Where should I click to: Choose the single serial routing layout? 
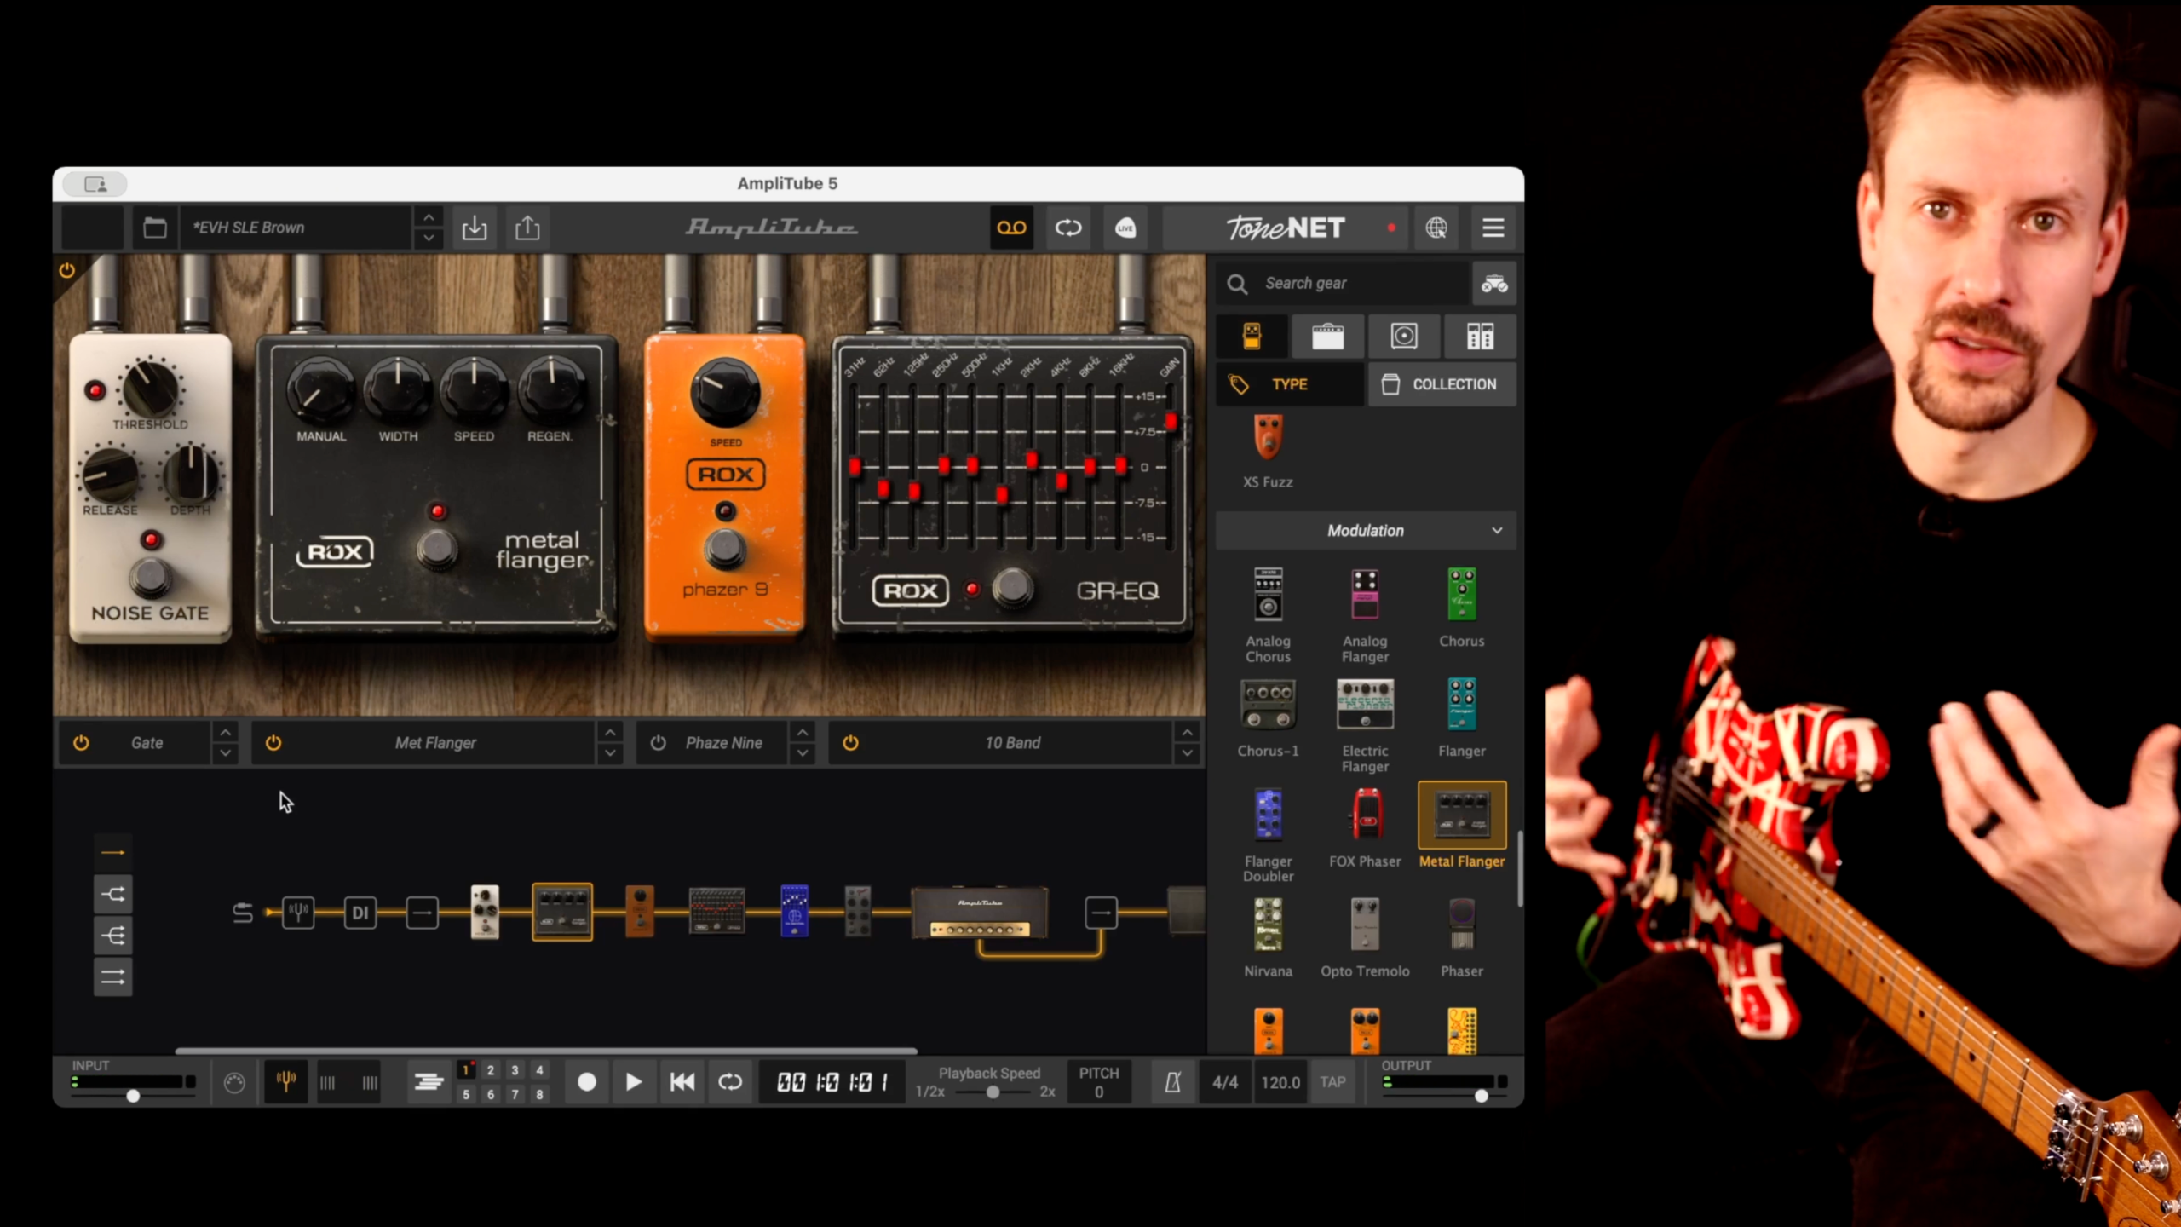113,852
